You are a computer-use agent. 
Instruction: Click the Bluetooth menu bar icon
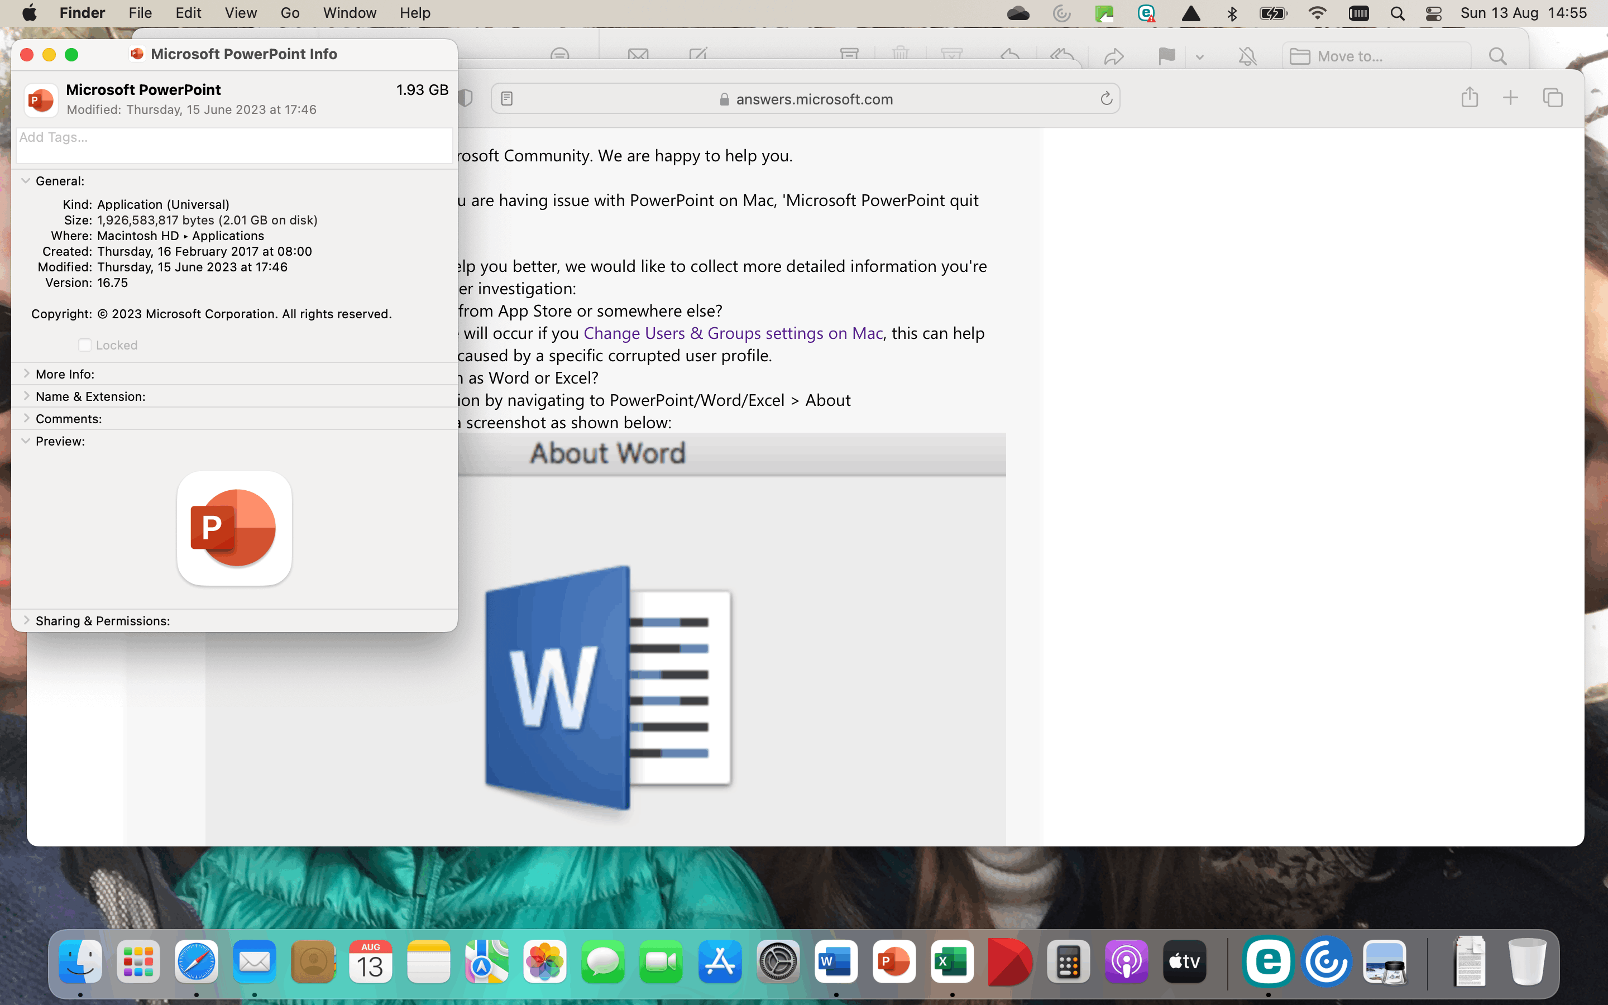point(1232,13)
